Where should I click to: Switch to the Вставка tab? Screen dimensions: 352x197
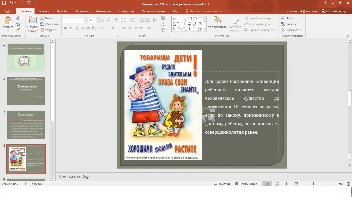click(x=44, y=11)
